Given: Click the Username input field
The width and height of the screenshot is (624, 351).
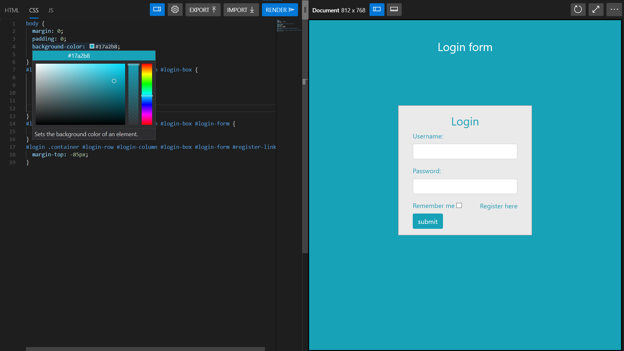Looking at the screenshot, I should pyautogui.click(x=464, y=151).
